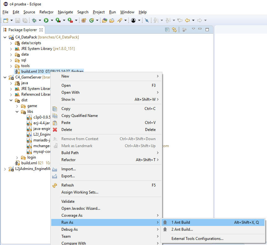Maximize the Package Explorer view
The image size is (267, 245).
pyautogui.click(x=207, y=30)
